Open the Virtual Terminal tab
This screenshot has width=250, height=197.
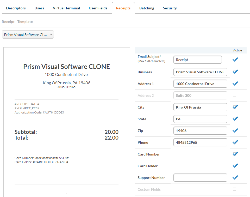[66, 8]
